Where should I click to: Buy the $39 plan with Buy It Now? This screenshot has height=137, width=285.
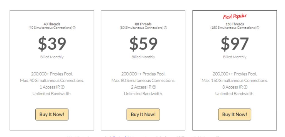(x=52, y=114)
